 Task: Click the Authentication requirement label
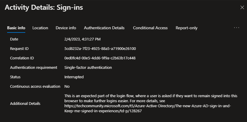pos(34,67)
